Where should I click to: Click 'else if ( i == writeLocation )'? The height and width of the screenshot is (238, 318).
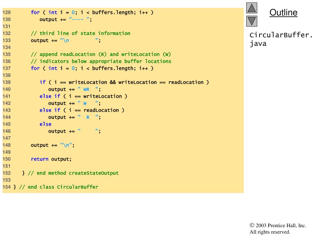point(83,96)
